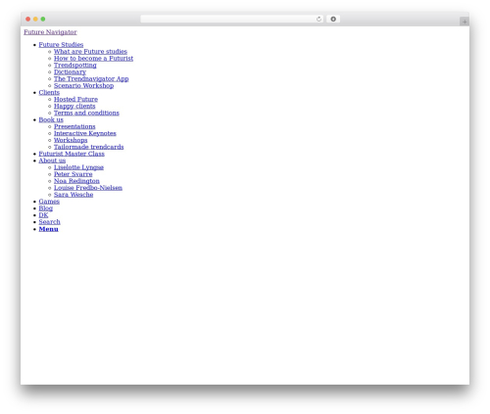This screenshot has width=490, height=414.
Task: Switch language via DK link
Action: [x=43, y=215]
